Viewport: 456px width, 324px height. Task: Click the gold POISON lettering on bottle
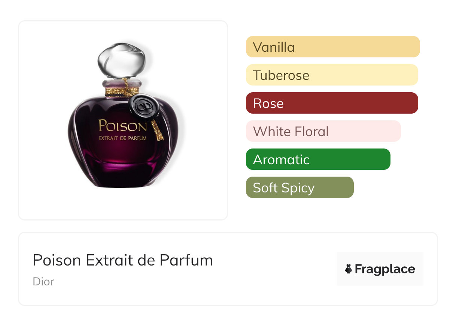coord(122,126)
